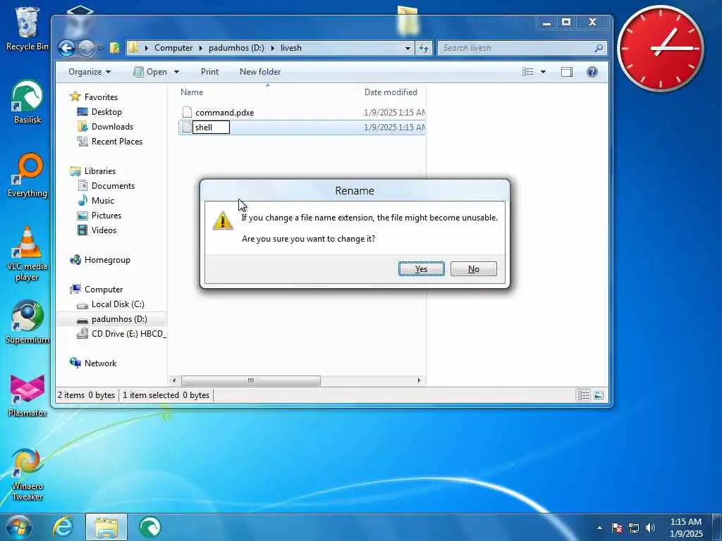The height and width of the screenshot is (541, 722).
Task: Click the Explorer Forward navigation arrow
Action: pos(86,48)
